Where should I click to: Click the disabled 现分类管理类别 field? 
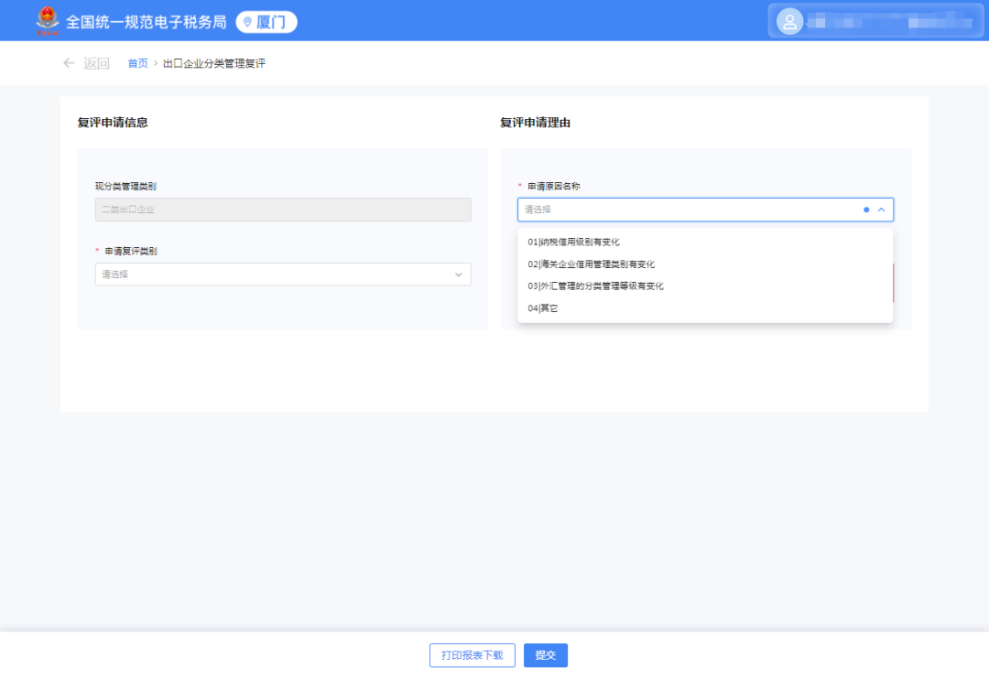coord(283,210)
